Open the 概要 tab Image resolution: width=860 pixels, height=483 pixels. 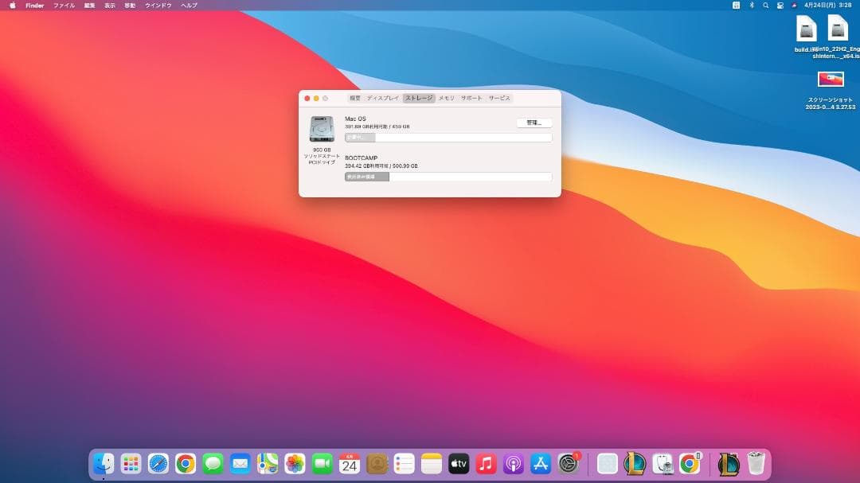pos(352,98)
